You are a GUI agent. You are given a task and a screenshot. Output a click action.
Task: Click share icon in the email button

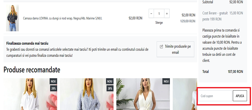point(162,47)
